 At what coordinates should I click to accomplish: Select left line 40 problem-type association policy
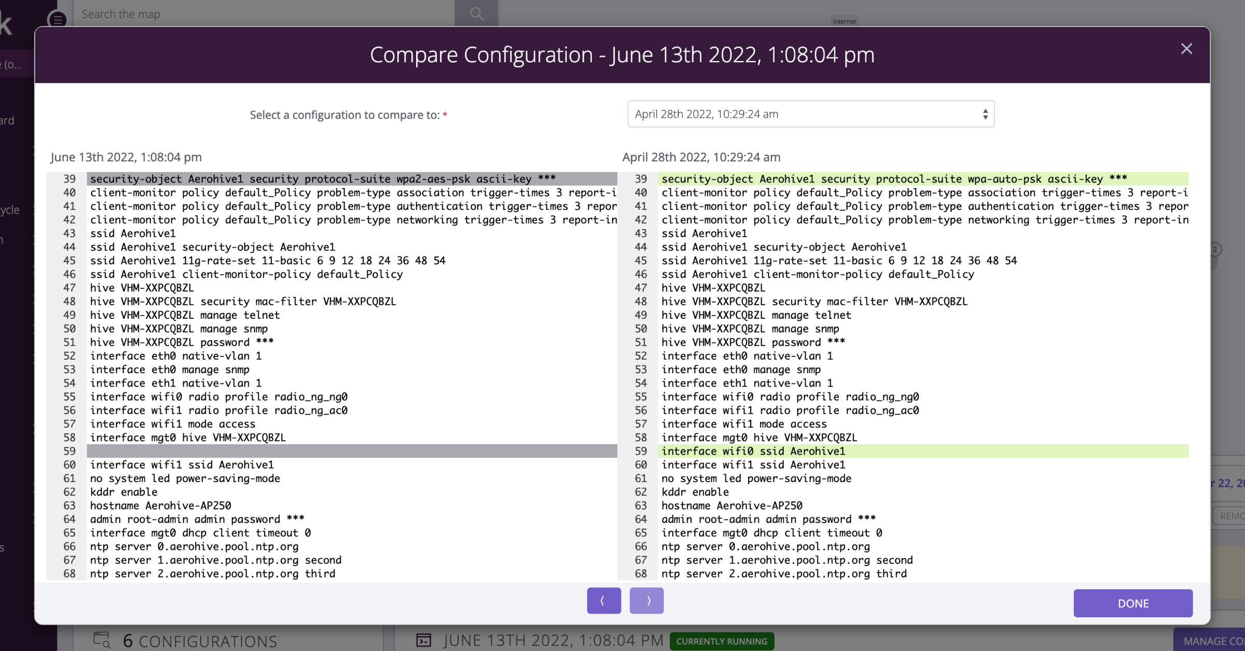(353, 193)
